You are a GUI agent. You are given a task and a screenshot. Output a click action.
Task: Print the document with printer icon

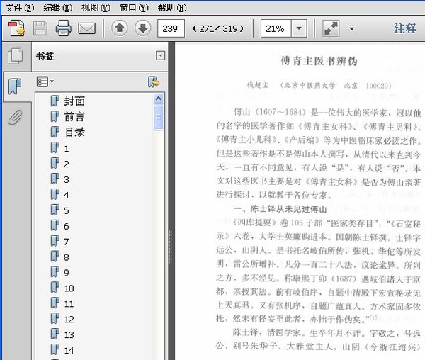pyautogui.click(x=64, y=28)
